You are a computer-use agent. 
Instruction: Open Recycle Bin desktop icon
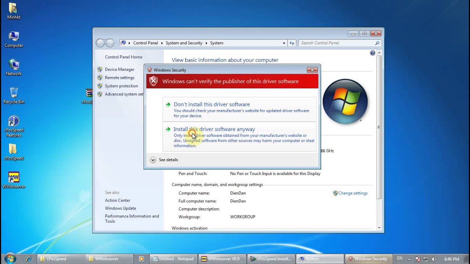click(14, 96)
